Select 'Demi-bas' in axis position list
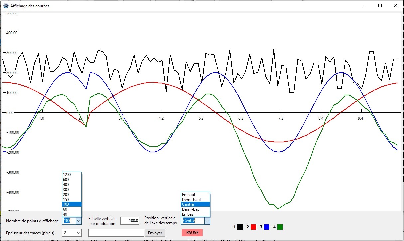Image resolution: width=404 pixels, height=241 pixels. [196, 209]
